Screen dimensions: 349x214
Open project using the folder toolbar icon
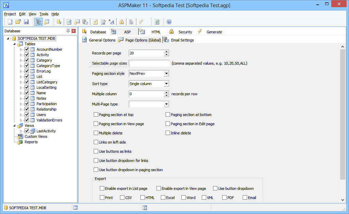pos(18,22)
